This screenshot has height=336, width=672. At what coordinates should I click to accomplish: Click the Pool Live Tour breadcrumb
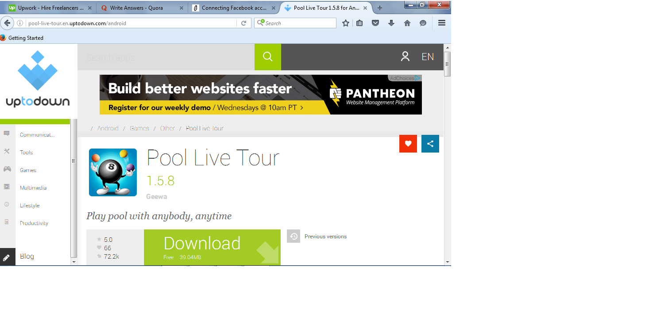point(205,128)
